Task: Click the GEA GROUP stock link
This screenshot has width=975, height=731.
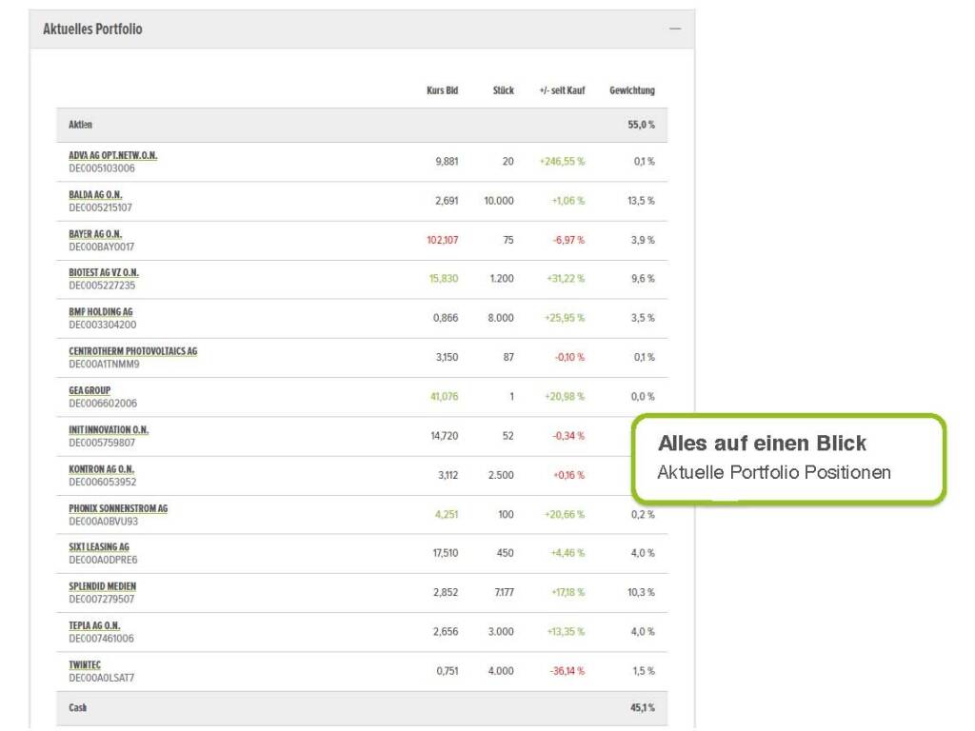Action: point(90,390)
